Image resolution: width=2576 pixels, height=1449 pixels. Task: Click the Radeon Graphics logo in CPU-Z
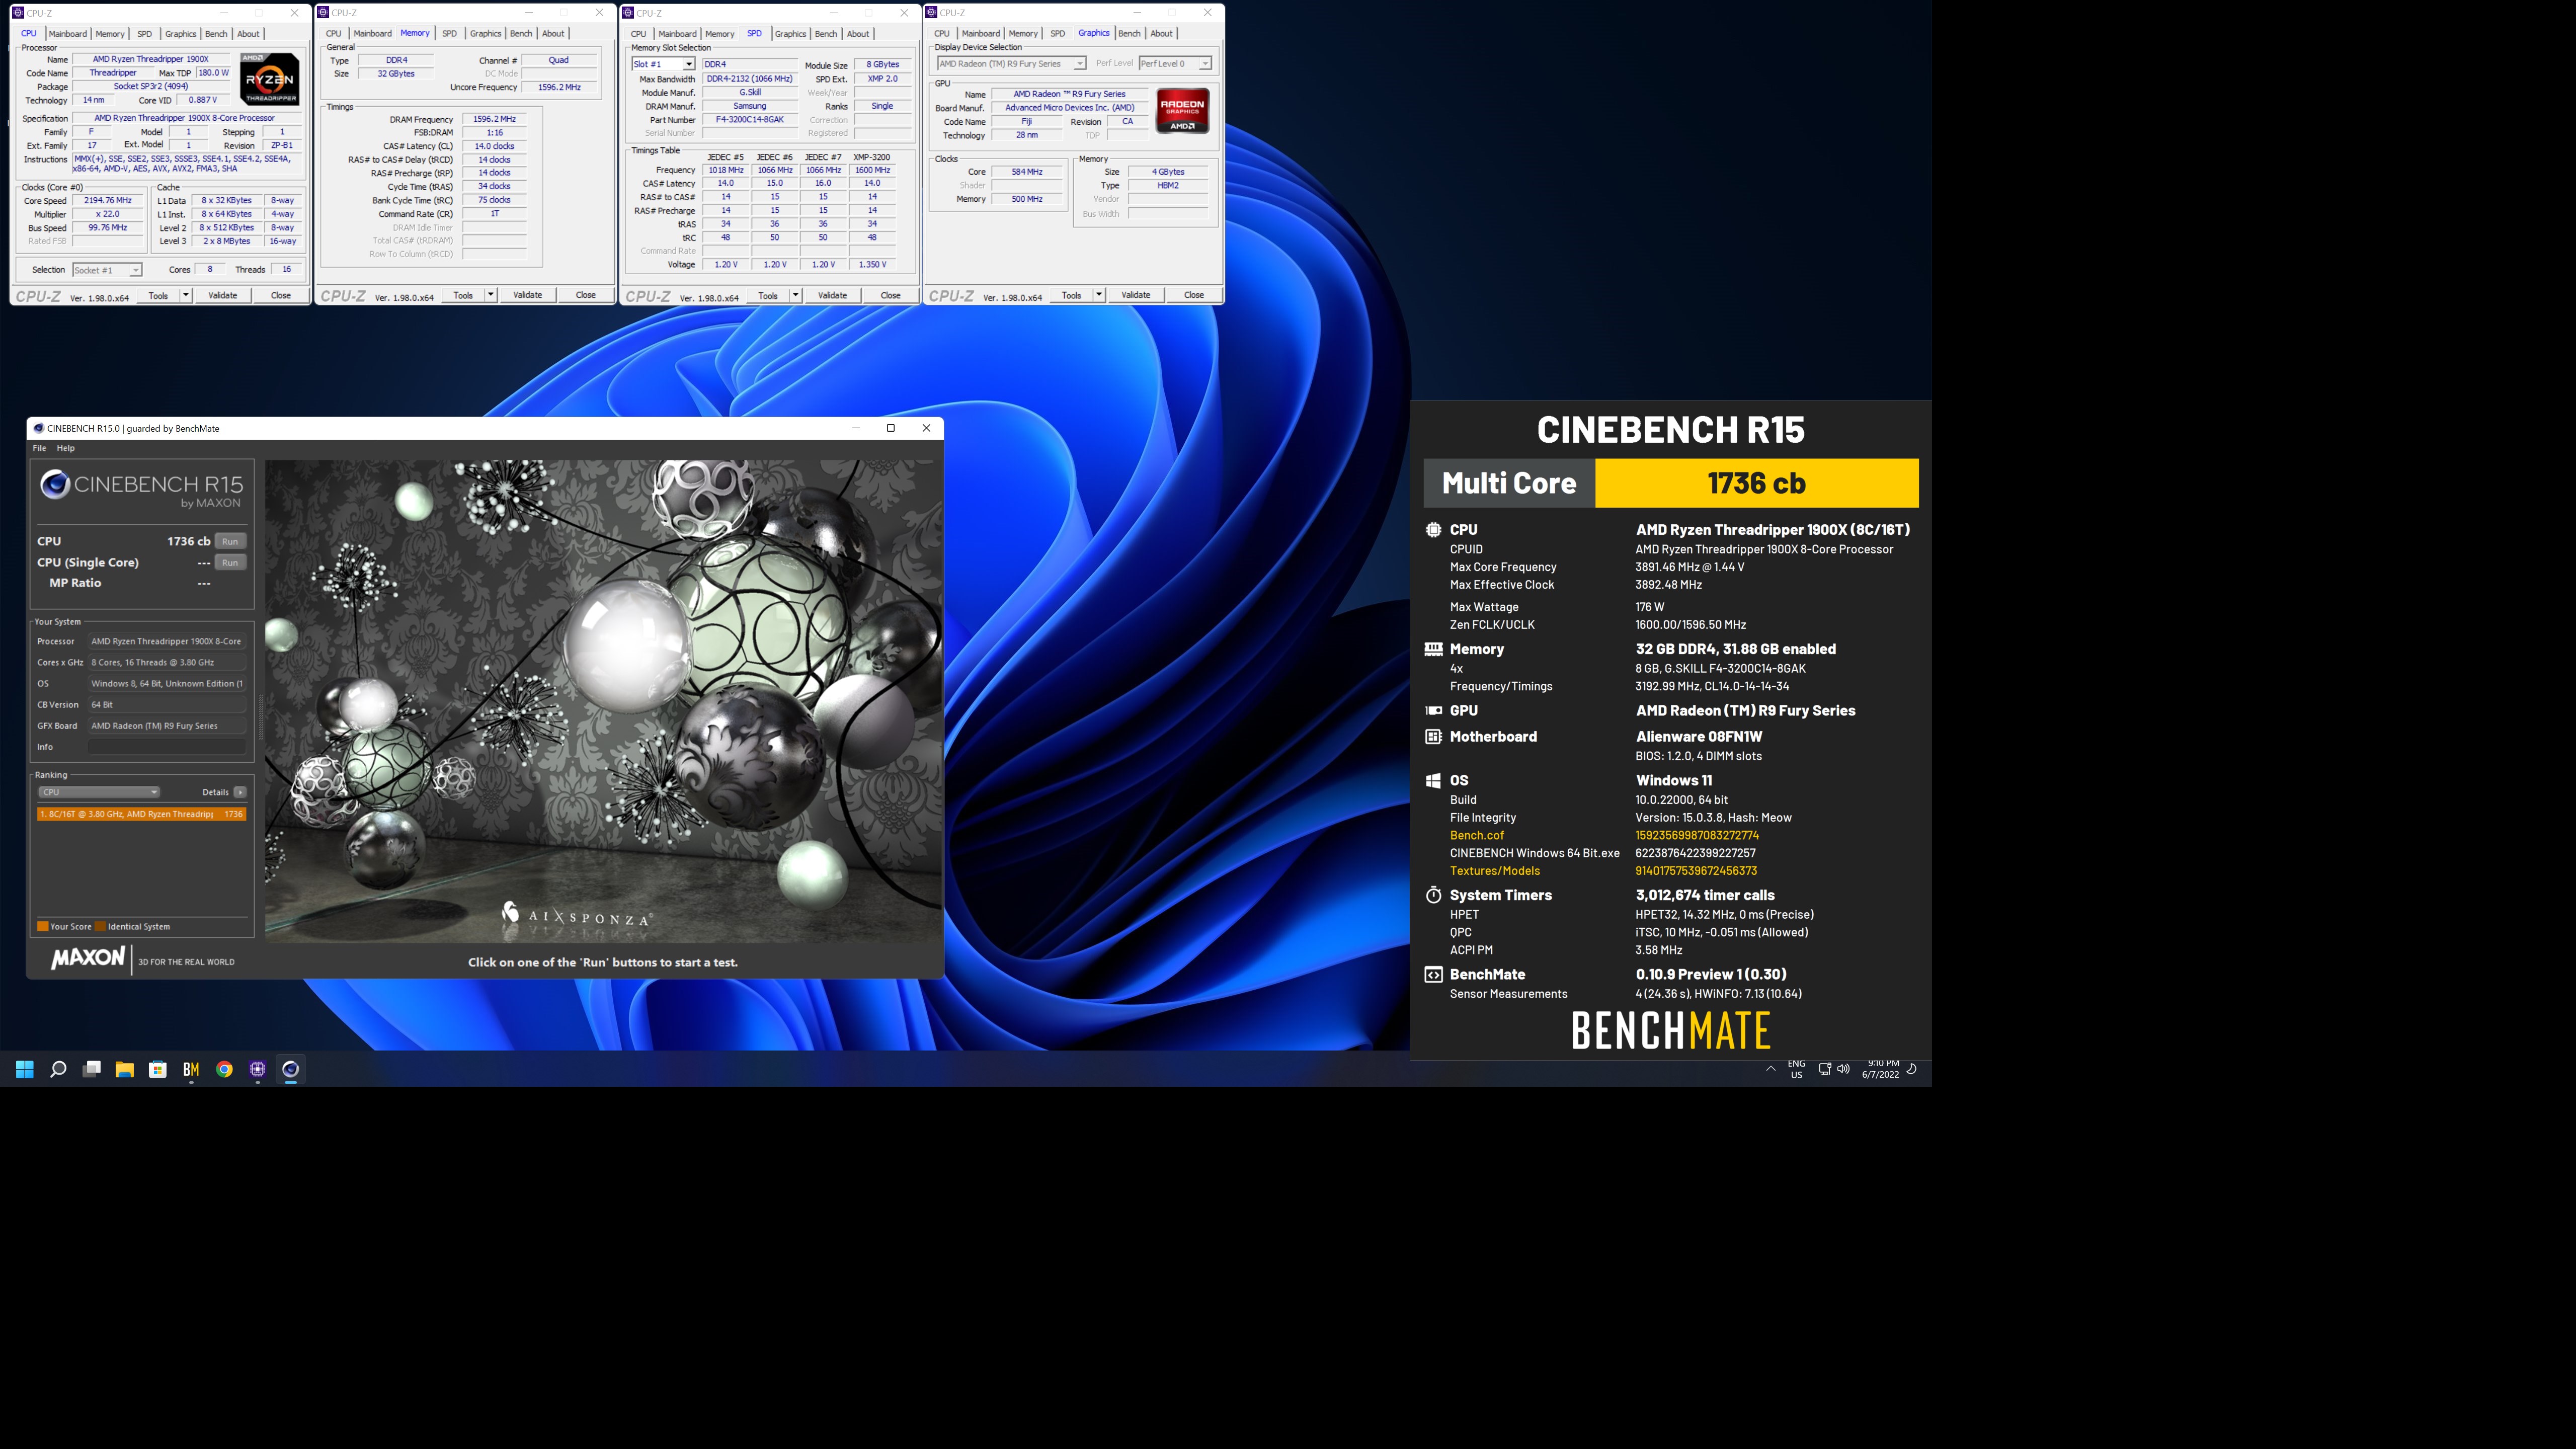1182,111
